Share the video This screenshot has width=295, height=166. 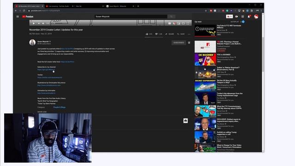[x=170, y=34]
